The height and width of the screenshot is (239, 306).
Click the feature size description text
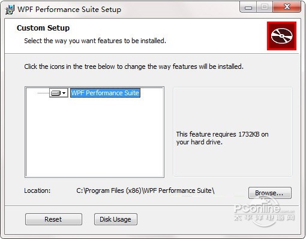[222, 138]
